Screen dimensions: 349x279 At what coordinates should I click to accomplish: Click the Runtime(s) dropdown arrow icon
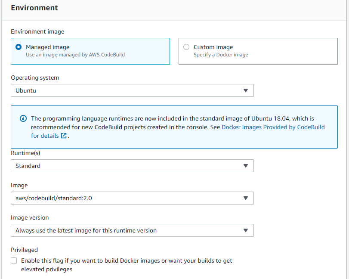[x=245, y=166]
